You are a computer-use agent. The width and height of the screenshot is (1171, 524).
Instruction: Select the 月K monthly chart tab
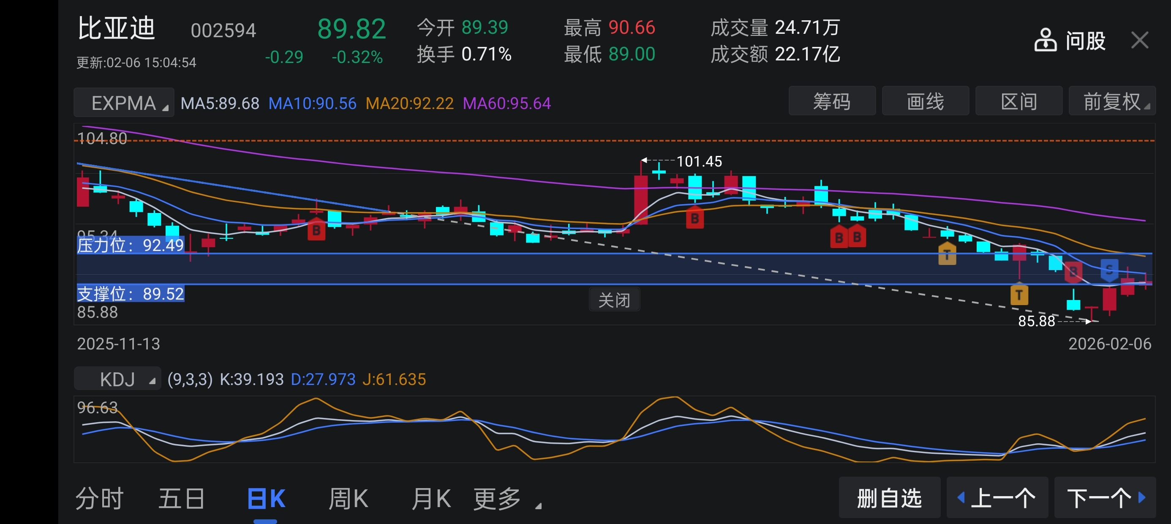point(431,499)
